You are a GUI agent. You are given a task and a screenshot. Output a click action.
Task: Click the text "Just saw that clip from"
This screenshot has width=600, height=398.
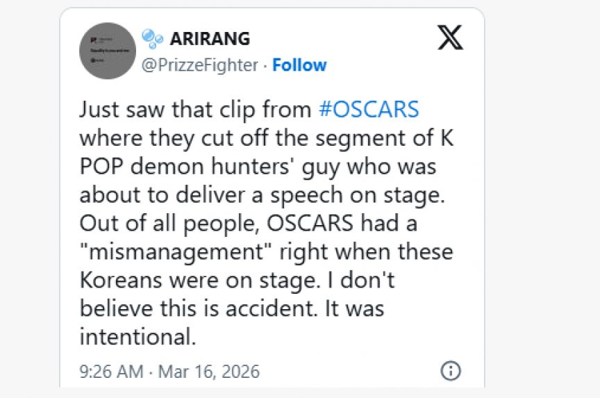tap(195, 110)
